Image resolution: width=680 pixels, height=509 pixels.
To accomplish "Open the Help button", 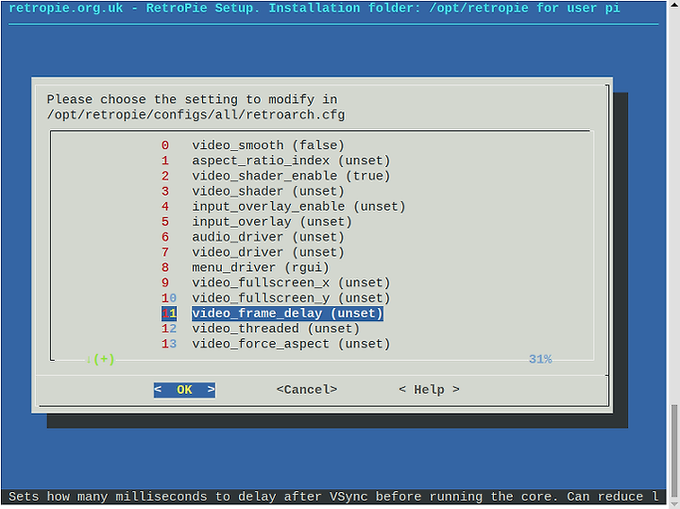I will [x=429, y=390].
